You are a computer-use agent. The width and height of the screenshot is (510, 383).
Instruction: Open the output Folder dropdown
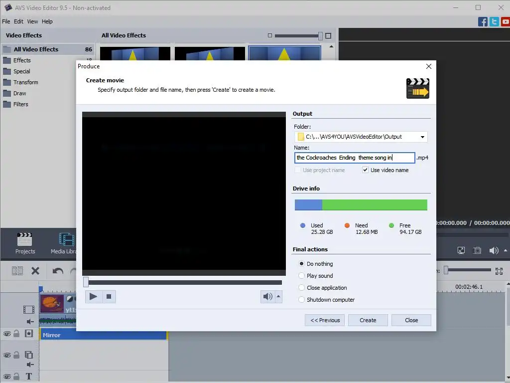click(422, 137)
